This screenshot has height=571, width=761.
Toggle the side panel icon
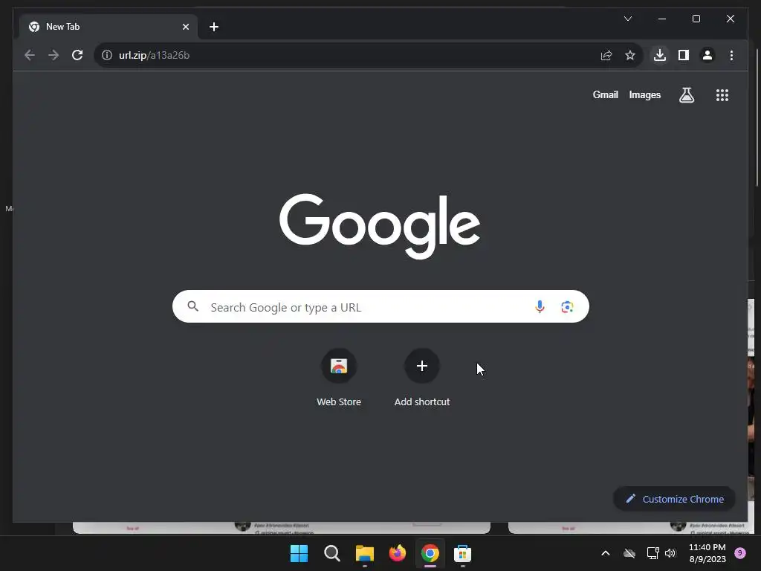tap(684, 55)
